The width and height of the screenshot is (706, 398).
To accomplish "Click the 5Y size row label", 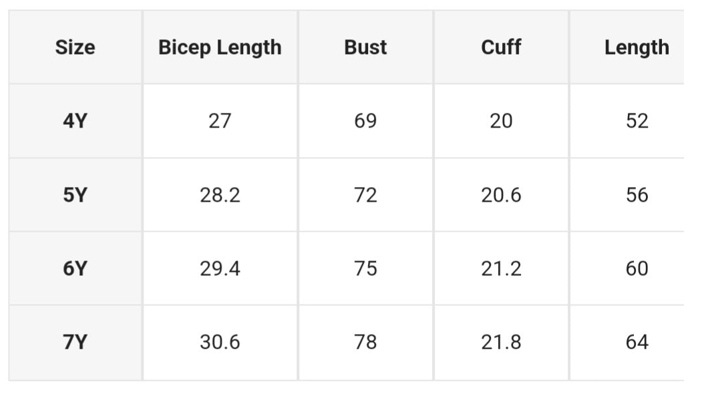I will pyautogui.click(x=75, y=195).
